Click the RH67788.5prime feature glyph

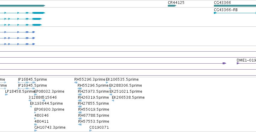point(80,118)
